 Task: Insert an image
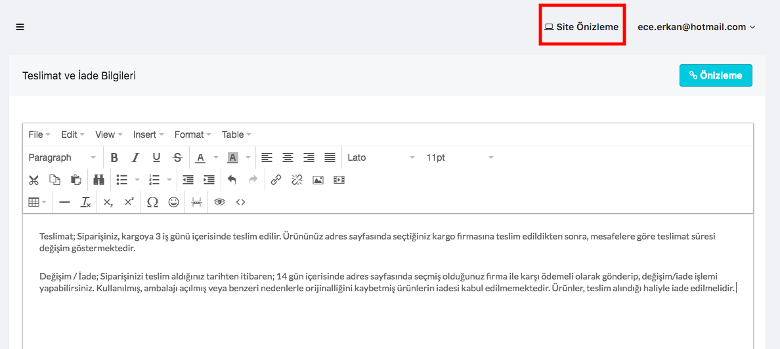[x=318, y=180]
